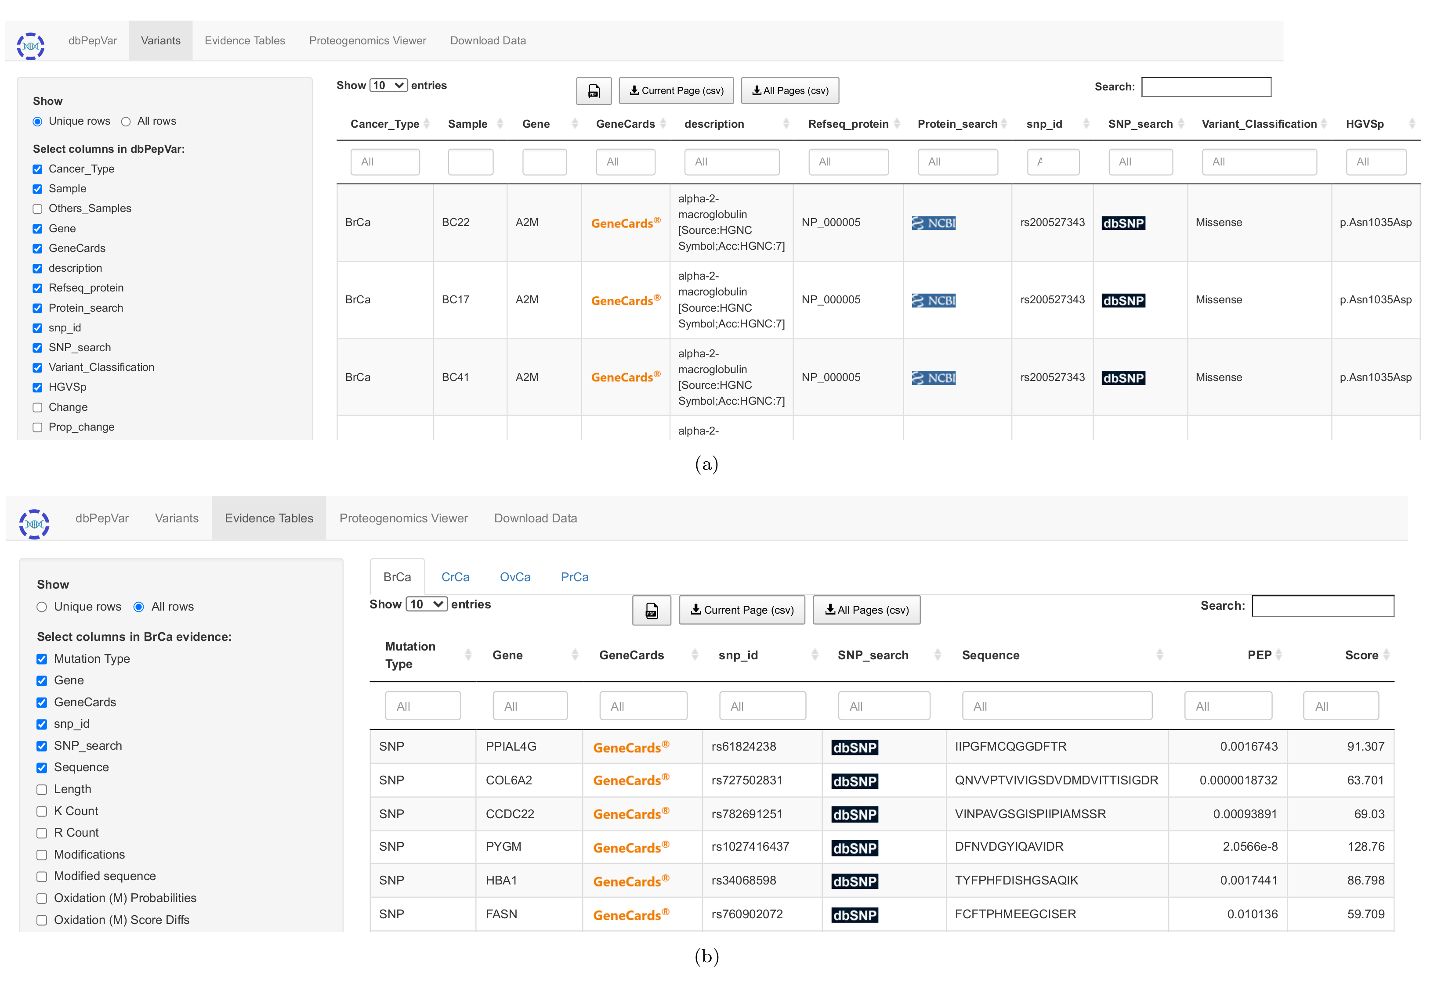Screen dimensions: 1452x985
Task: Click All Pages (csv) button in Variants panel
Action: [x=790, y=91]
